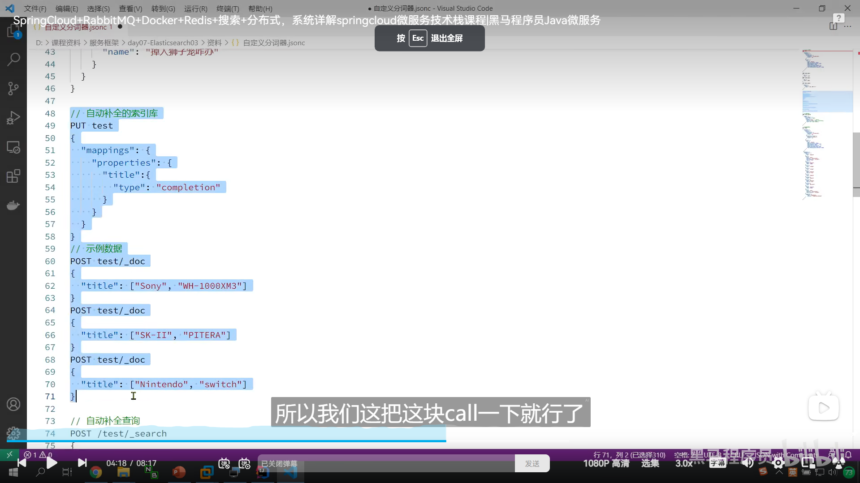The image size is (860, 483).
Task: Open Chrome from the taskbar
Action: point(95,472)
